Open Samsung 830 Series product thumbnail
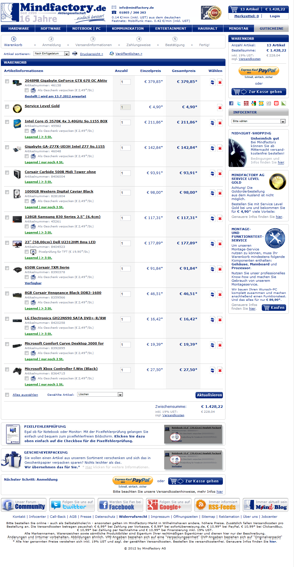 click(x=17, y=219)
